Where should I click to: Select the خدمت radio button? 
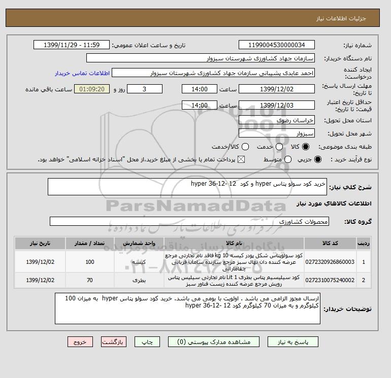click(279, 147)
